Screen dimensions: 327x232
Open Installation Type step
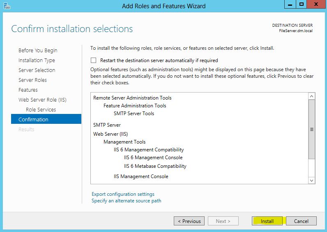click(37, 60)
